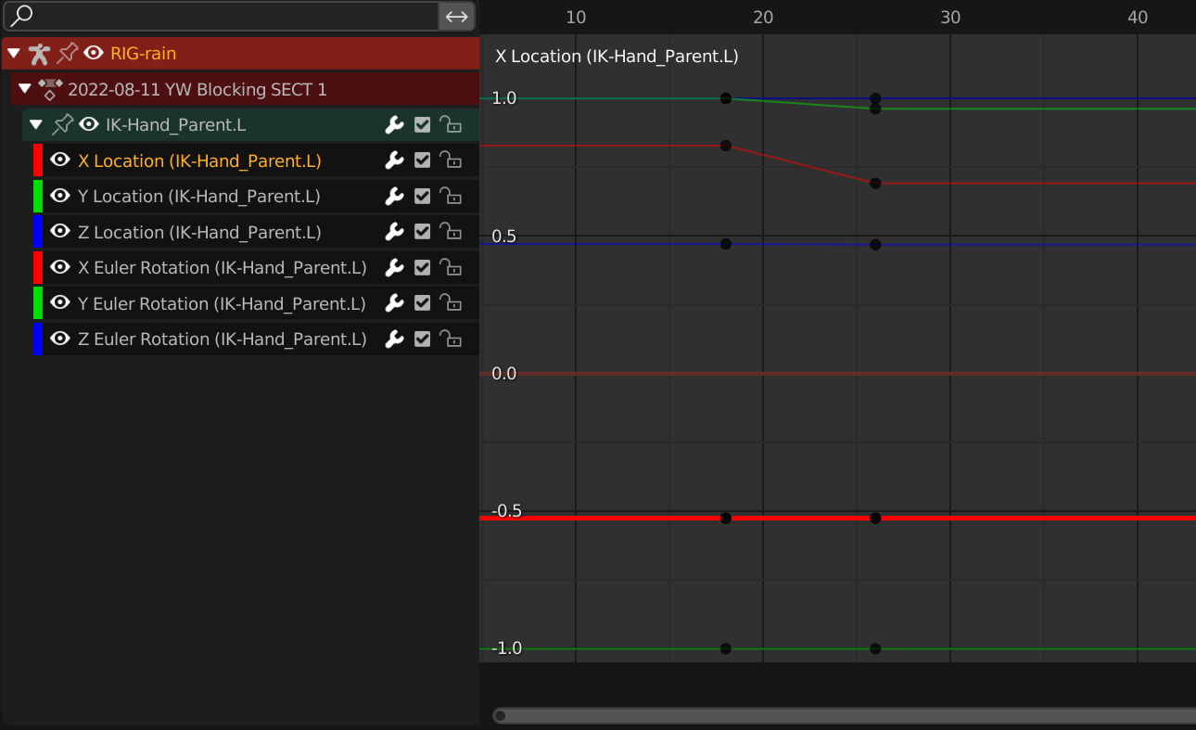The image size is (1196, 730).
Task: Select the X Location keyframe at frame 18
Action: (726, 518)
